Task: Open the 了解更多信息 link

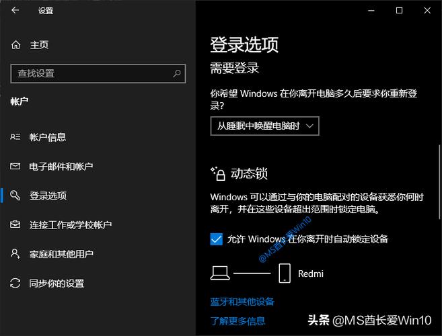Action: pyautogui.click(x=237, y=321)
